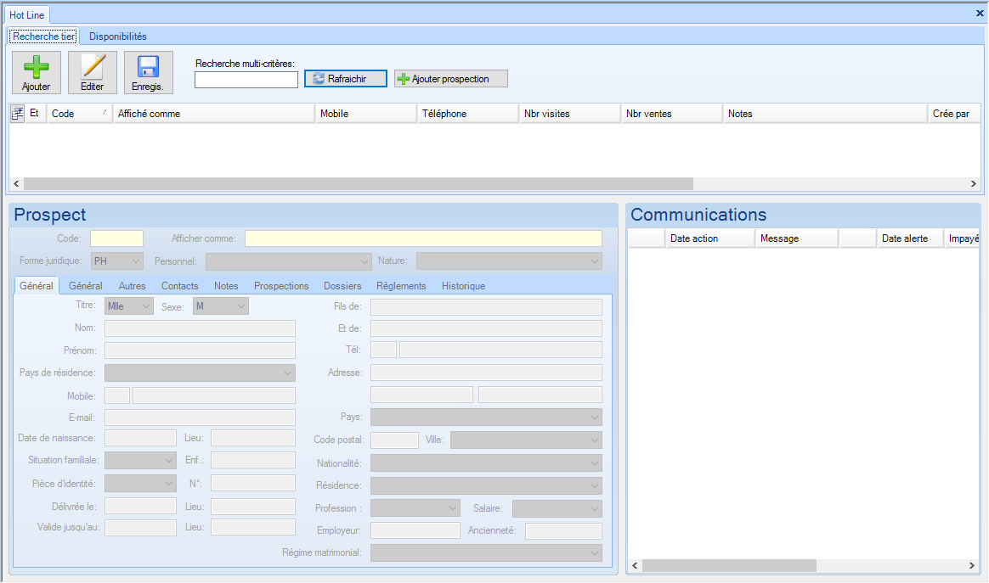The height and width of the screenshot is (583, 989).
Task: Close the Hot Line panel
Action: click(979, 14)
